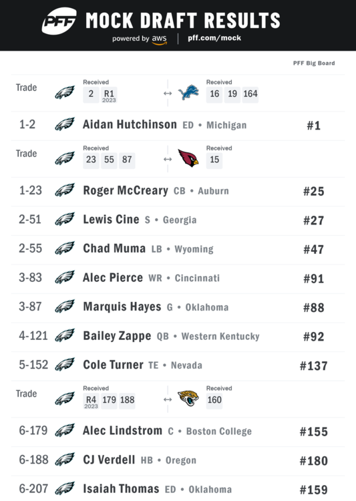
Task: Click Eagles logo beside CJ Verdell
Action: pos(65,460)
